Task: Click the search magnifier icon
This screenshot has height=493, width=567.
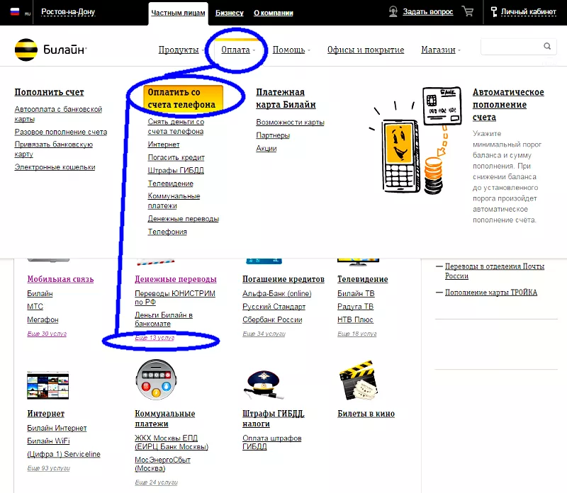Action: [x=547, y=46]
